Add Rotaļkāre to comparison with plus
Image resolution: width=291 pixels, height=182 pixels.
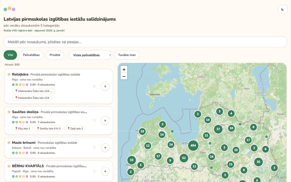(105, 86)
